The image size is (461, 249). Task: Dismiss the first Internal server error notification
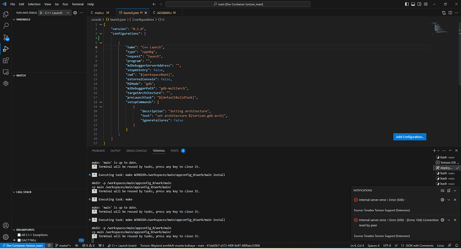[x=455, y=200]
